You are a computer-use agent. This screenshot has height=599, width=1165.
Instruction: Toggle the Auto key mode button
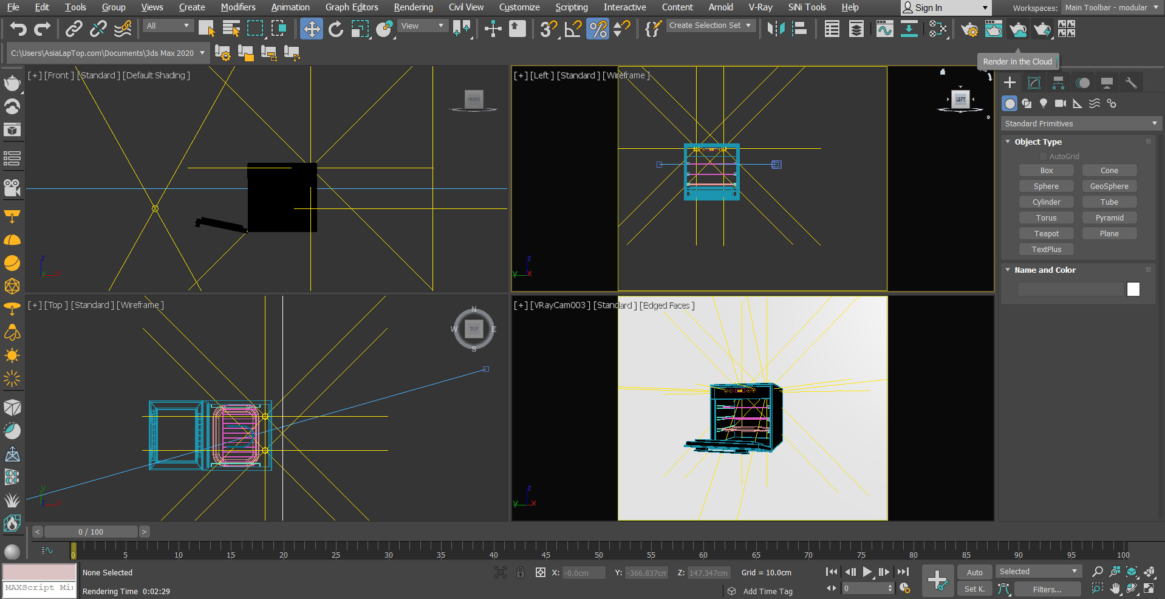975,572
